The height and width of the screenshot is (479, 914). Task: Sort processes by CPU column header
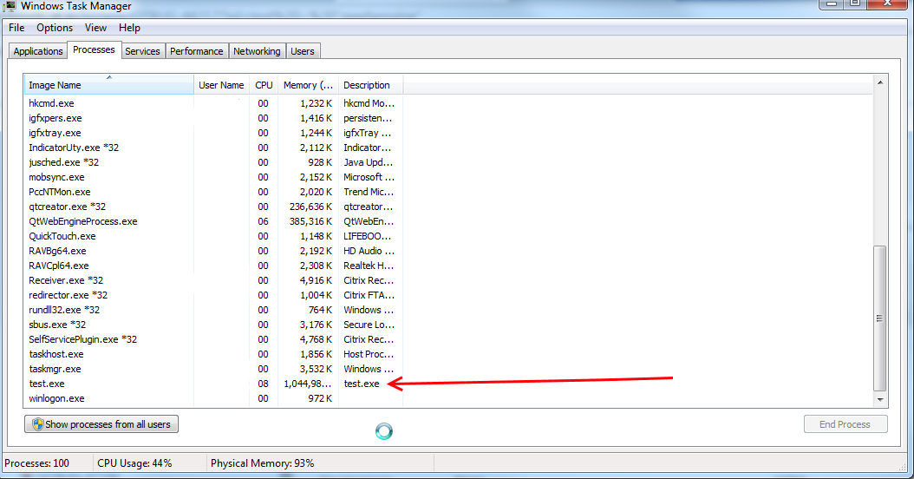coord(264,84)
